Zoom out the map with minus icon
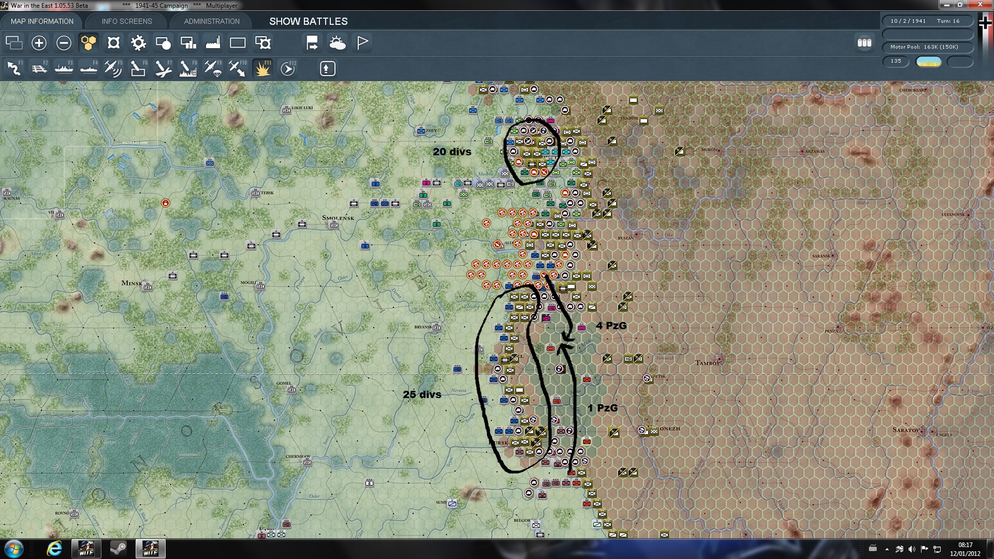Image resolution: width=994 pixels, height=559 pixels. [64, 42]
